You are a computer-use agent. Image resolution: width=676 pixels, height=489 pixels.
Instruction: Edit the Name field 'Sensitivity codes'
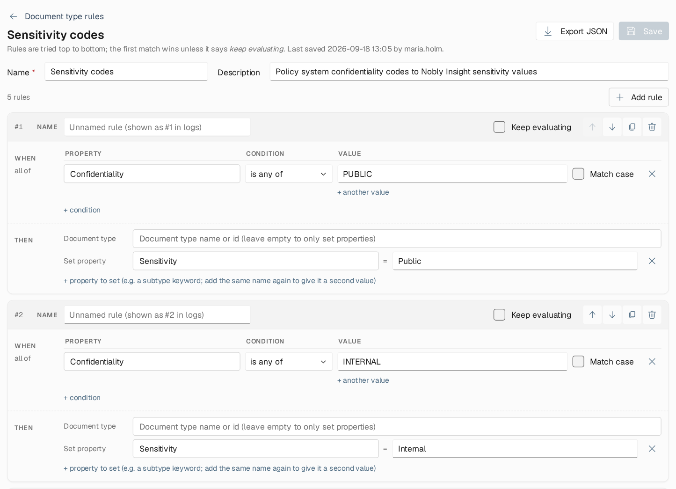(126, 72)
